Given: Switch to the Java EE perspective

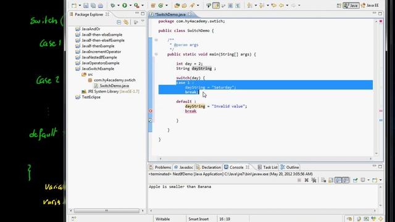Looking at the screenshot, I should (370, 6).
